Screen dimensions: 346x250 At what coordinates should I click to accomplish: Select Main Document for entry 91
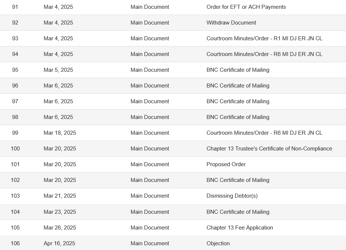tap(150, 7)
